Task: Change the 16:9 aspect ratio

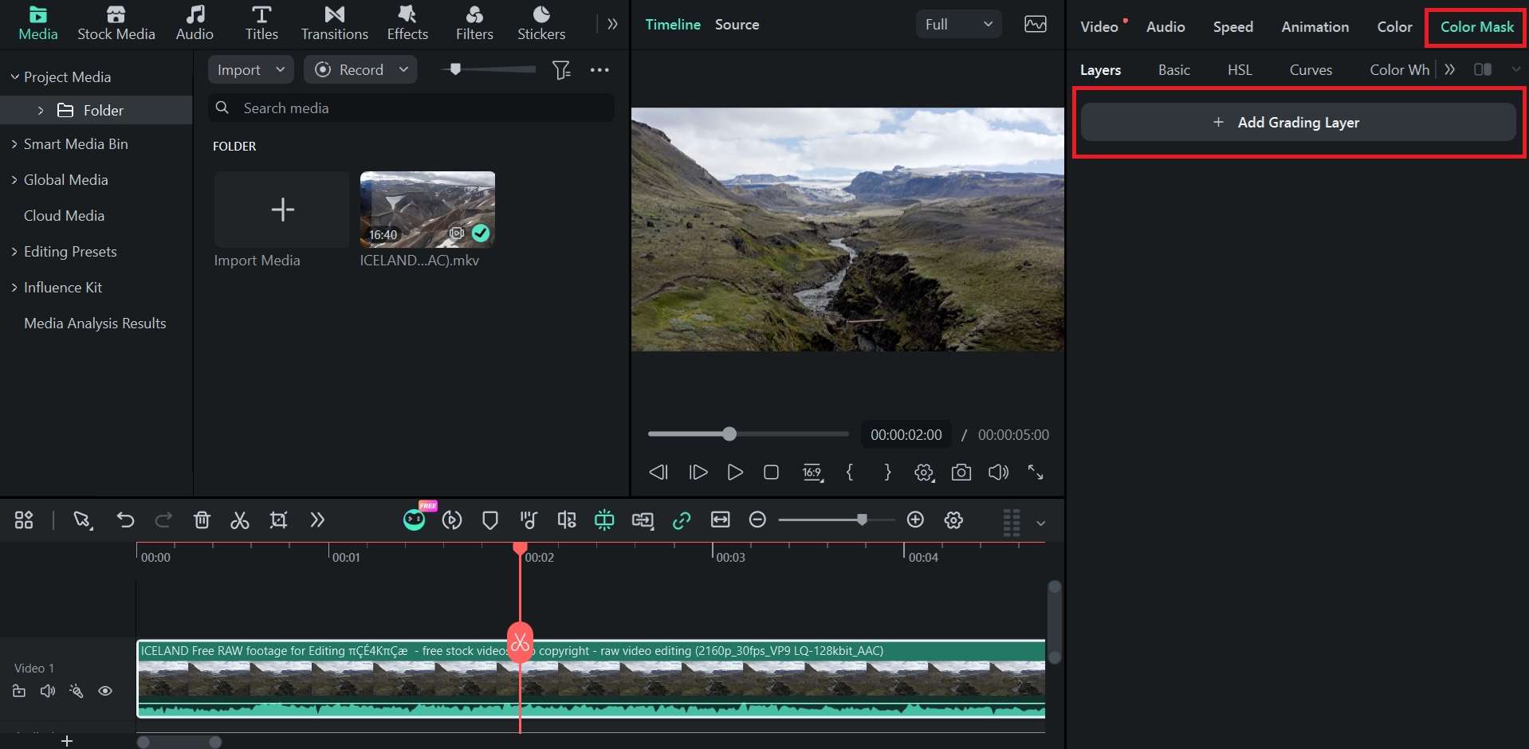Action: [x=812, y=473]
